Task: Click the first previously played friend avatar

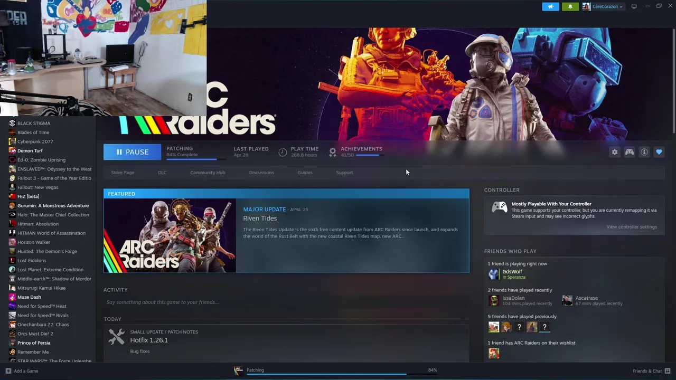Action: click(x=494, y=327)
